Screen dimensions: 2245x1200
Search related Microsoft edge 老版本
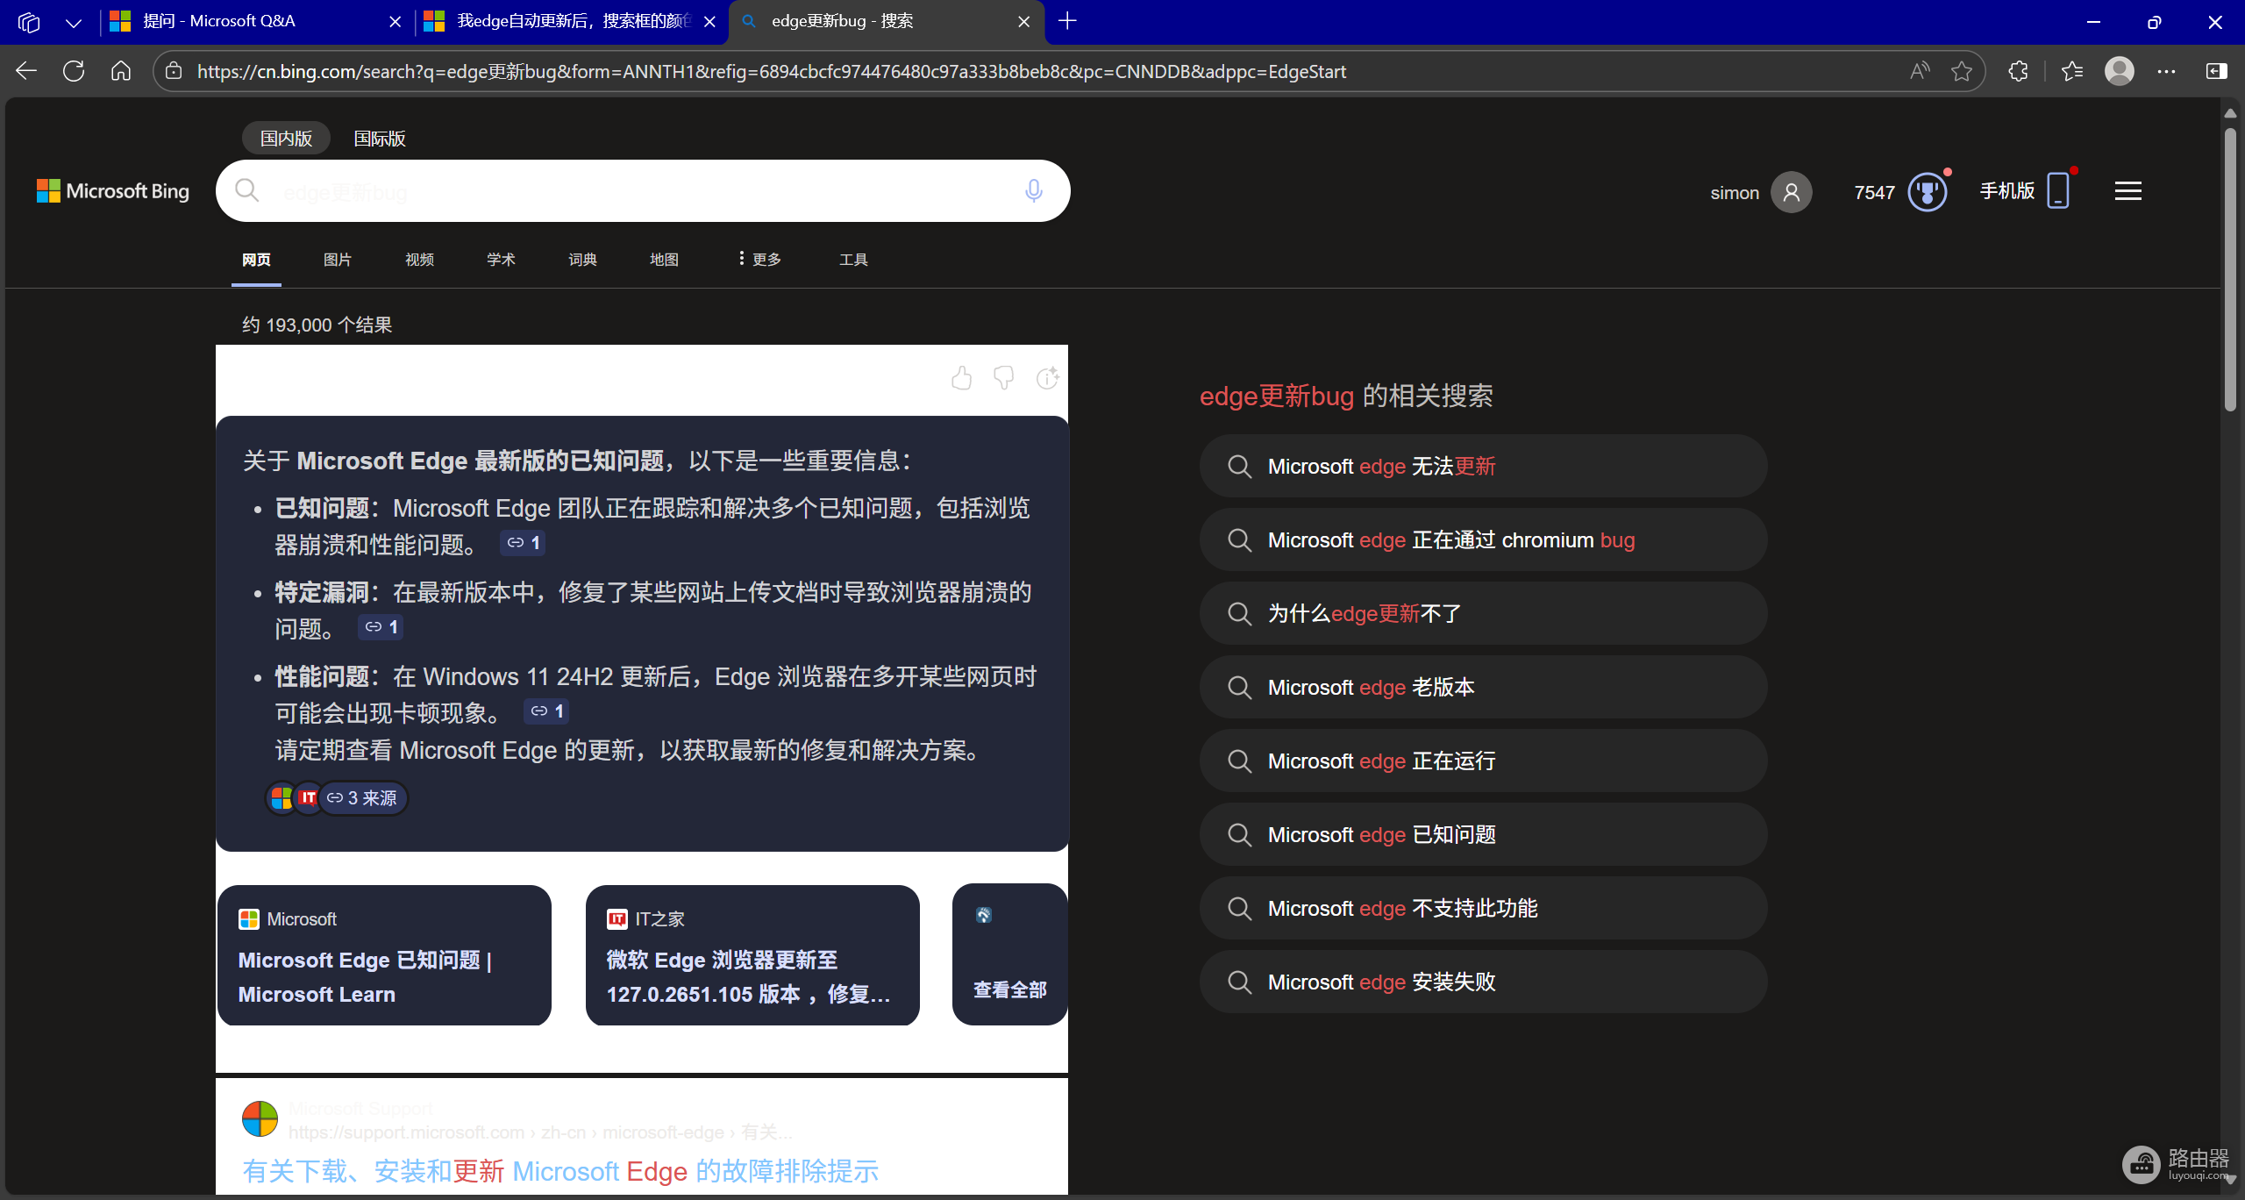point(1483,688)
